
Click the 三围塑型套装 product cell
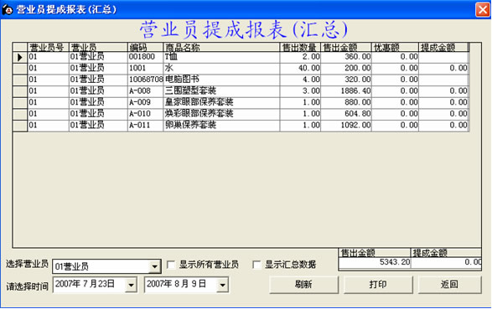(221, 91)
